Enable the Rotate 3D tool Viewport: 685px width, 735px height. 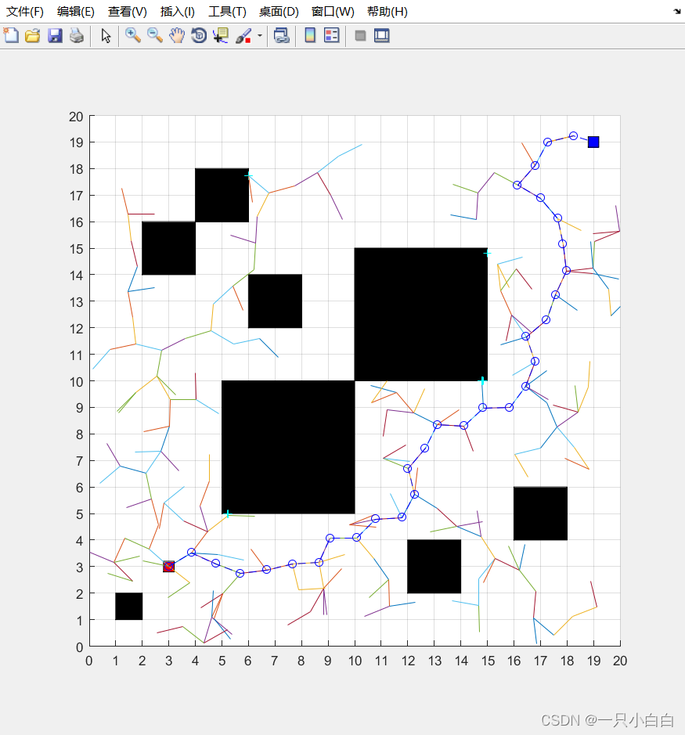(198, 35)
